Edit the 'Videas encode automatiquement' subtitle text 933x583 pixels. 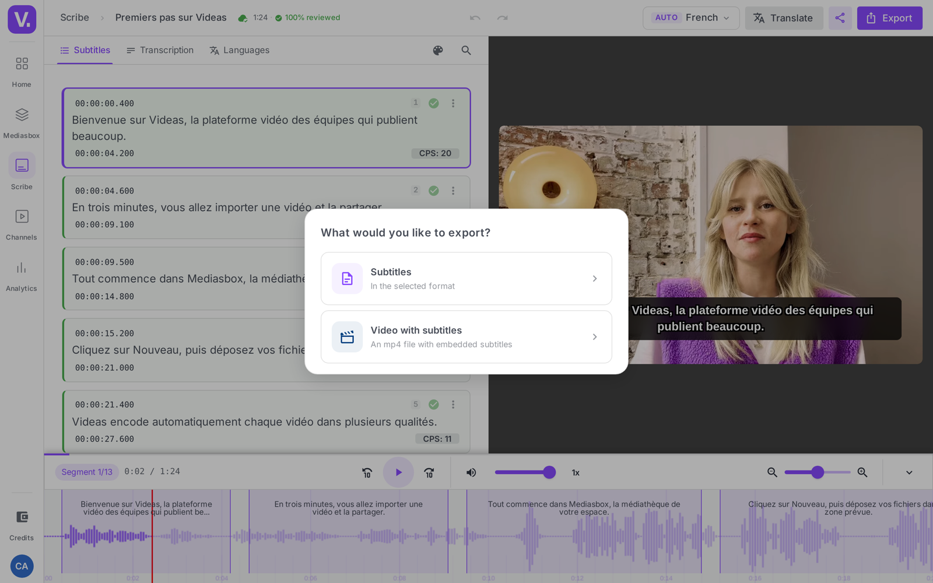(254, 422)
